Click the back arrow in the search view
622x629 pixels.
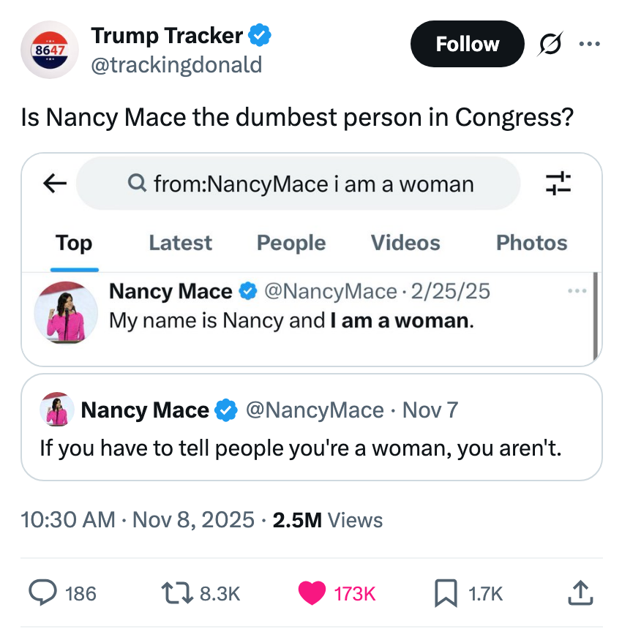point(53,184)
